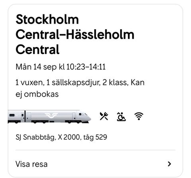The height and width of the screenshot is (178, 191).
Task: Click the word Stockholm in the title
Action: tap(47, 20)
